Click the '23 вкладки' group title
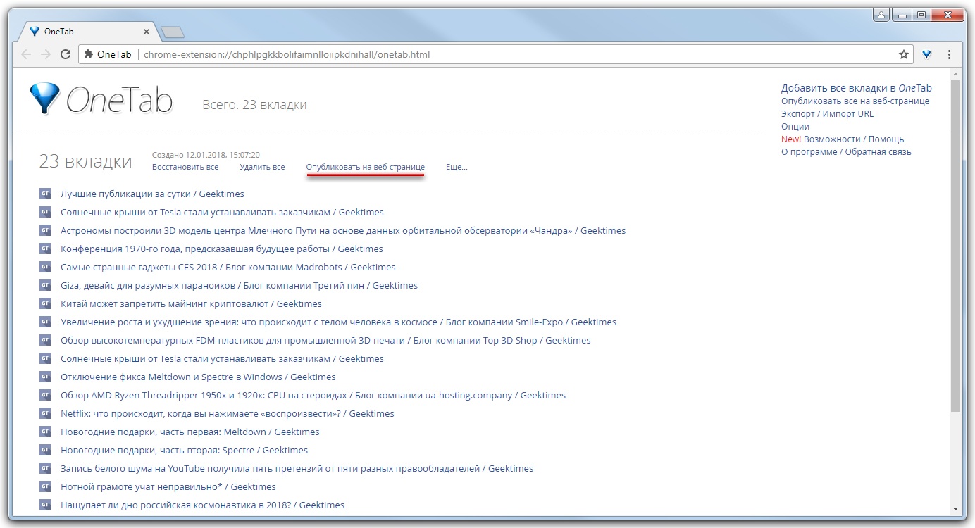This screenshot has height=528, width=975. click(85, 161)
